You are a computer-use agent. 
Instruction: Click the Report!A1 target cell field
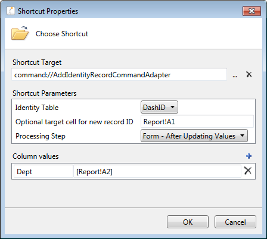[197, 121]
